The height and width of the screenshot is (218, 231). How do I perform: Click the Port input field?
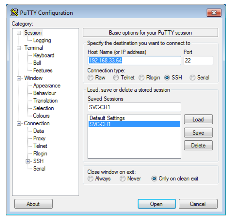click(198, 60)
